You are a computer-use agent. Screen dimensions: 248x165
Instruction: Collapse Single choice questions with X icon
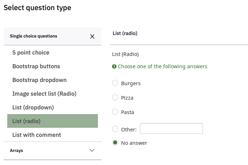pos(92,36)
